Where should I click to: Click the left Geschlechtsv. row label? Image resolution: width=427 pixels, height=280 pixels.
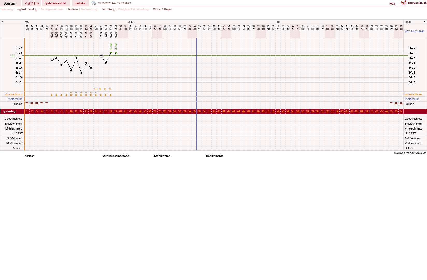click(13, 119)
